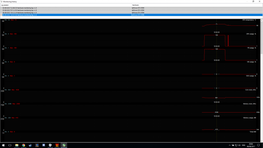The height and width of the screenshot is (148, 263).
Task: Switch to Google Chrome in the taskbar
Action: (23, 145)
